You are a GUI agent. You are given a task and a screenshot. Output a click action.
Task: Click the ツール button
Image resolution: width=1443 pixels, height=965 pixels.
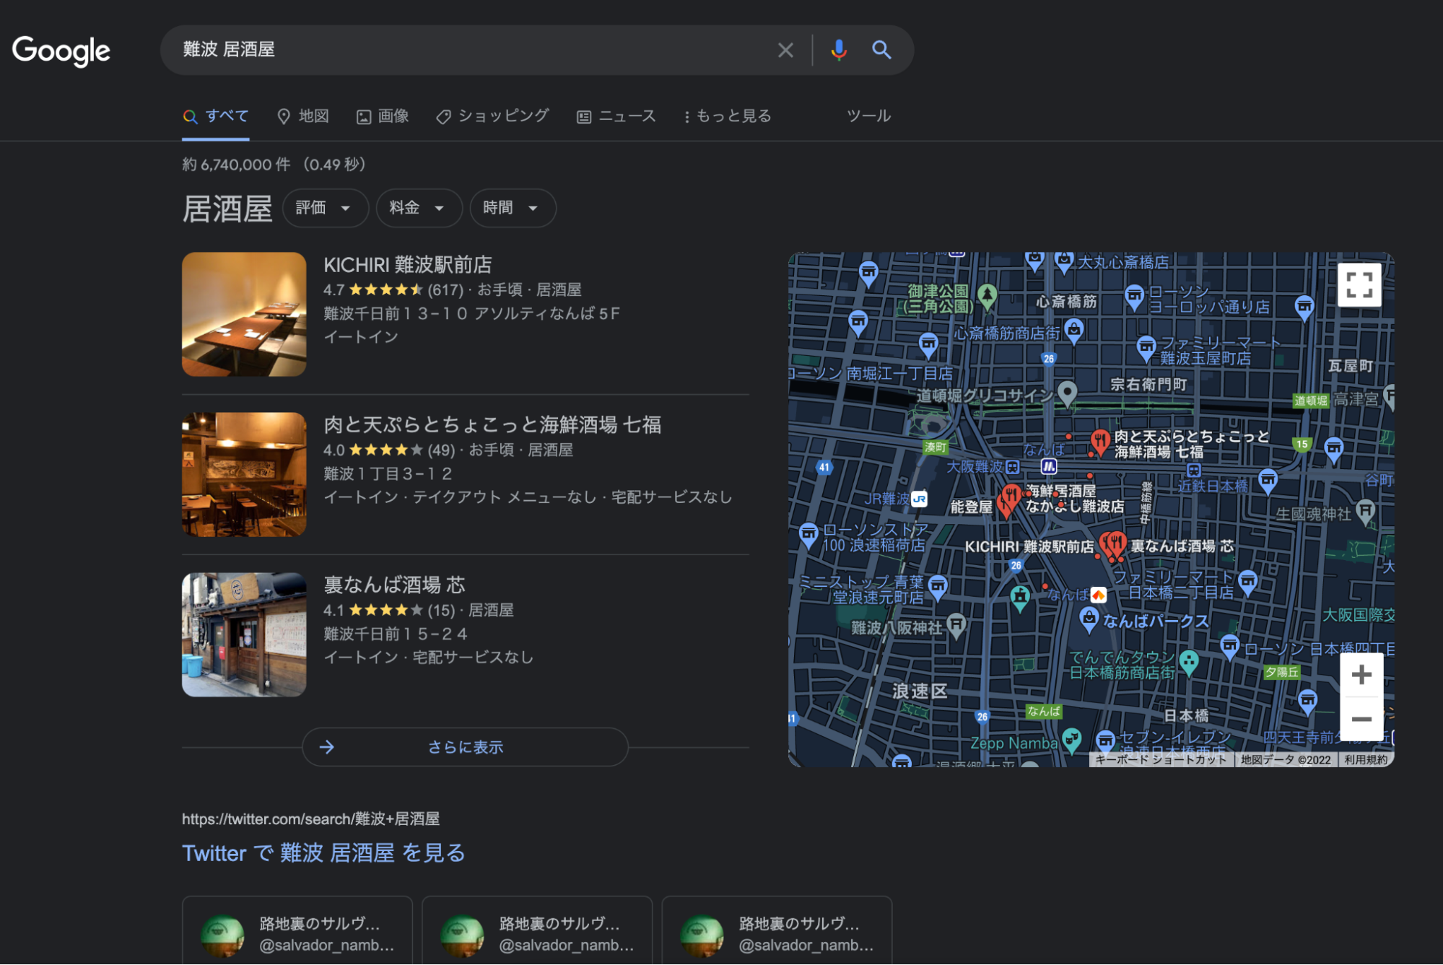pos(868,116)
